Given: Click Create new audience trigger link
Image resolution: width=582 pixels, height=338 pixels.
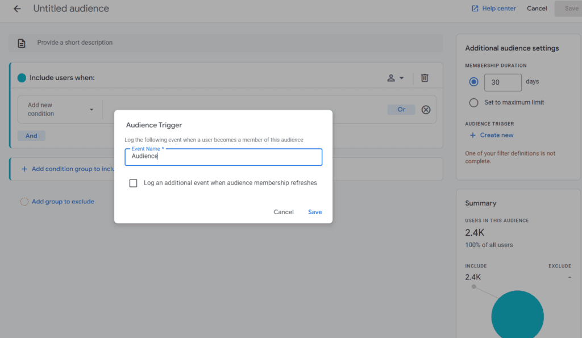Looking at the screenshot, I should click(497, 135).
